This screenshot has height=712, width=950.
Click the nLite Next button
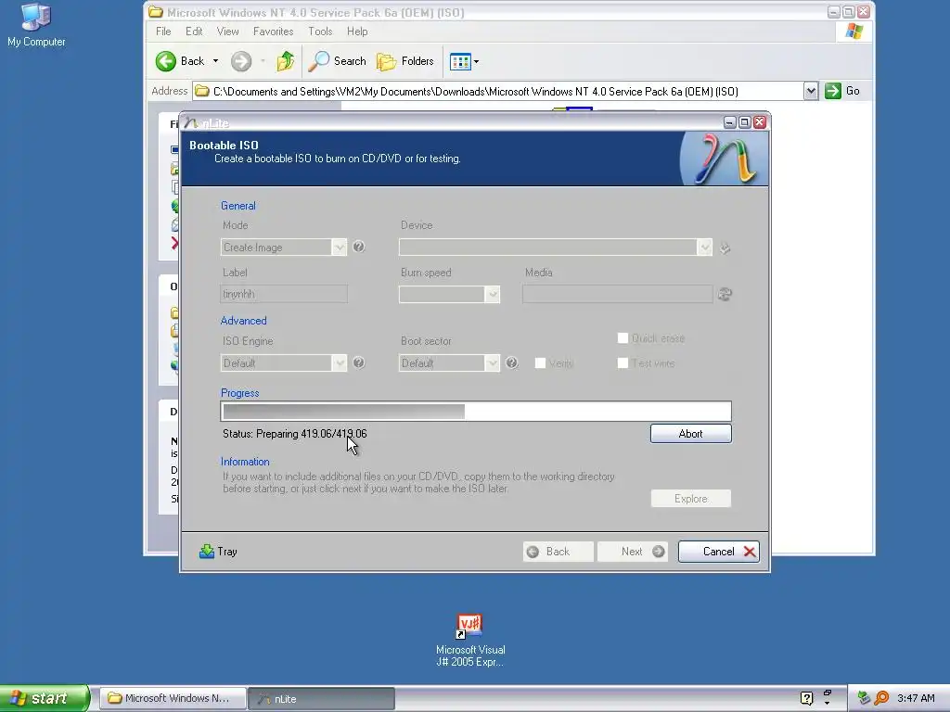click(632, 552)
